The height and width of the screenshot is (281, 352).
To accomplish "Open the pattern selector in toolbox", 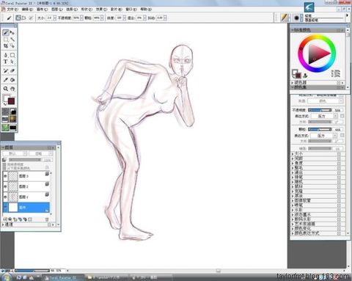I will (x=5, y=119).
